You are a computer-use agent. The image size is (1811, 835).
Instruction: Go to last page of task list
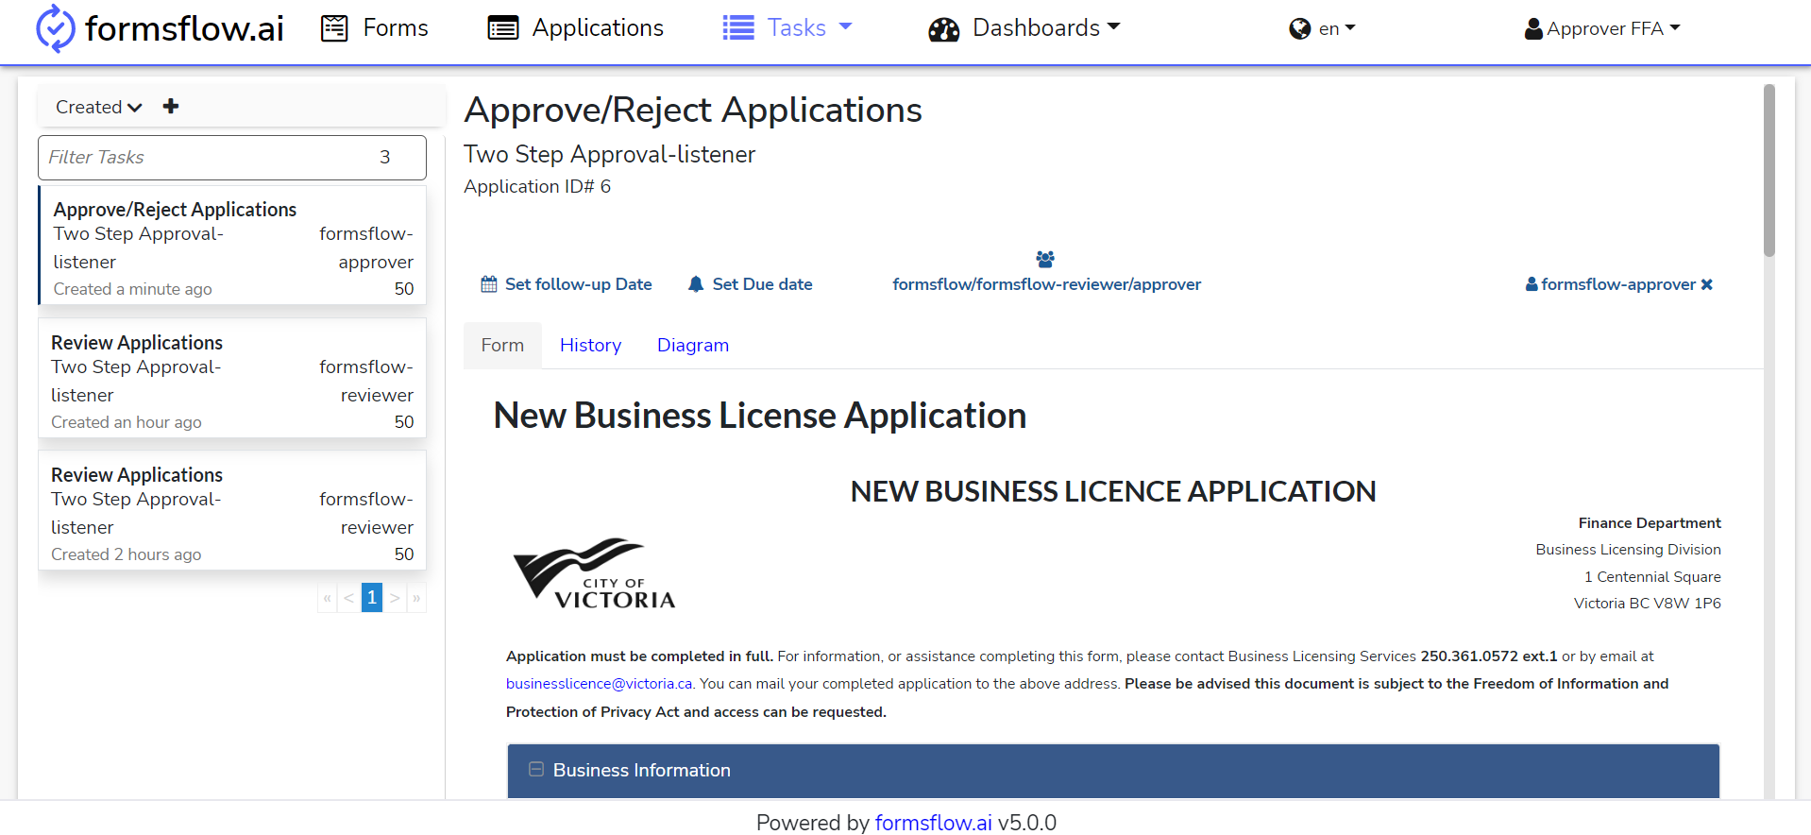tap(416, 598)
